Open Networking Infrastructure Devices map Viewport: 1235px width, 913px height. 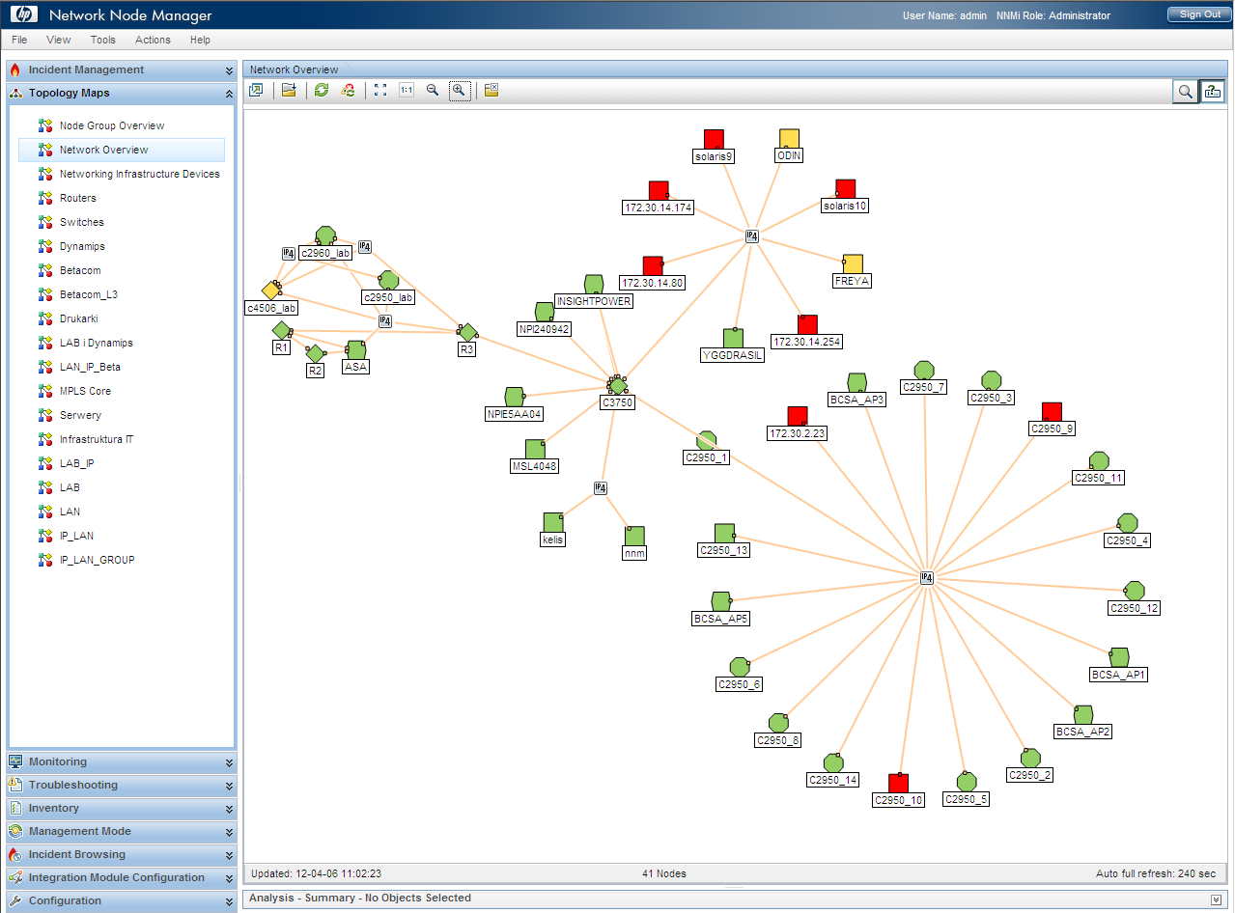pyautogui.click(x=140, y=174)
